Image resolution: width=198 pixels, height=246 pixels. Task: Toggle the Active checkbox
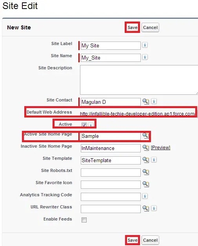tap(84, 125)
